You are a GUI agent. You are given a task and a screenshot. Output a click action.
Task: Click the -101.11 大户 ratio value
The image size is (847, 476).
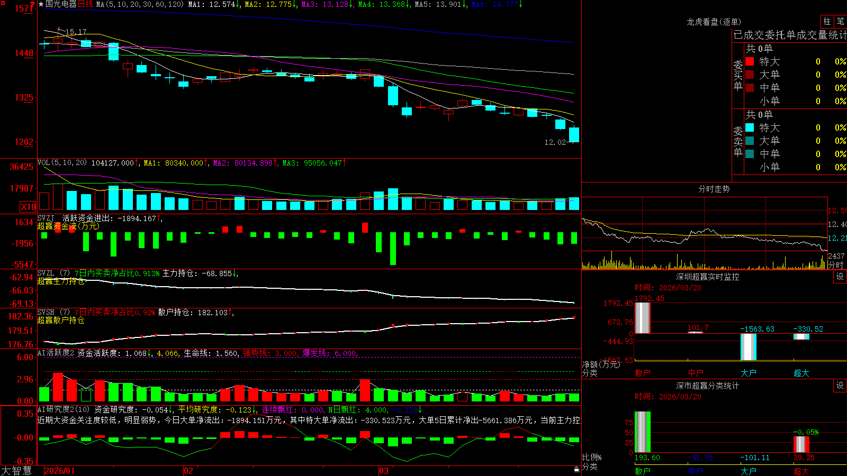[x=755, y=457]
